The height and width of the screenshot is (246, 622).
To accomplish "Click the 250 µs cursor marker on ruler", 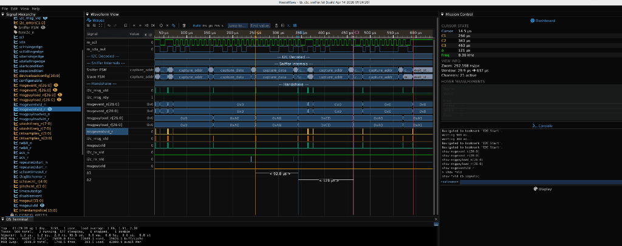I will coord(257,33).
